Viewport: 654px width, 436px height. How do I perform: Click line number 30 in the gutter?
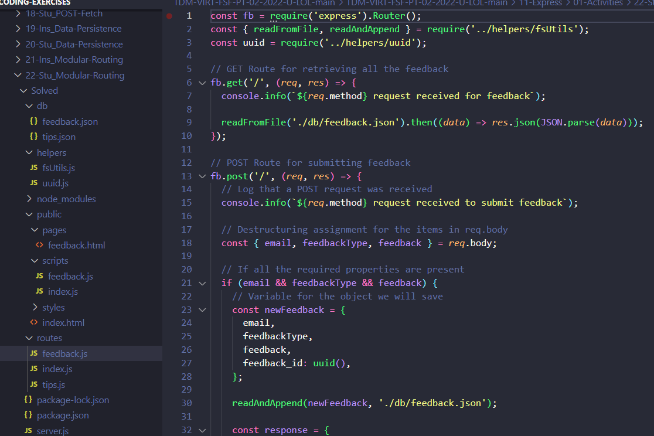[186, 403]
